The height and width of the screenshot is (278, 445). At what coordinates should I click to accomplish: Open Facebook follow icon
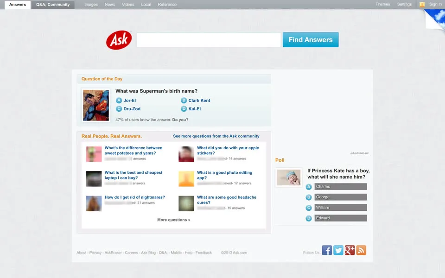(327, 250)
